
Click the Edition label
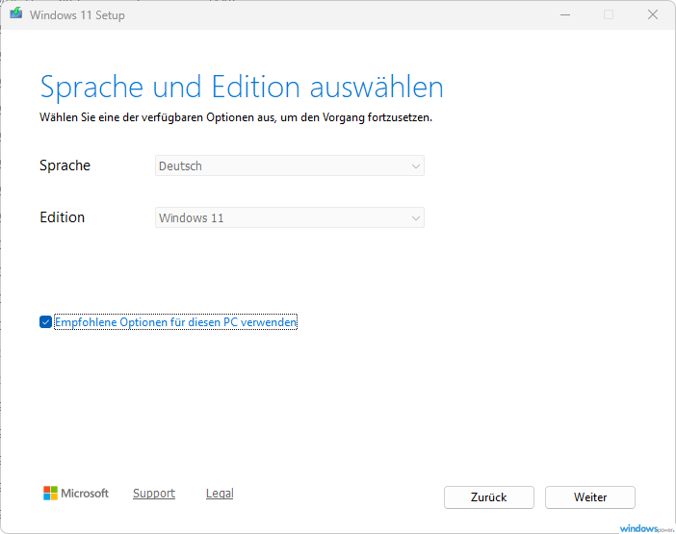coord(62,217)
